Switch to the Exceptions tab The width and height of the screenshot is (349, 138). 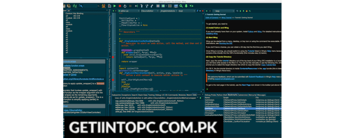(x=126, y=95)
